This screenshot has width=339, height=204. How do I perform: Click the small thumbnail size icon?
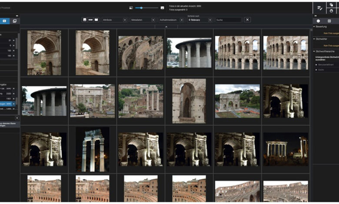[131, 8]
